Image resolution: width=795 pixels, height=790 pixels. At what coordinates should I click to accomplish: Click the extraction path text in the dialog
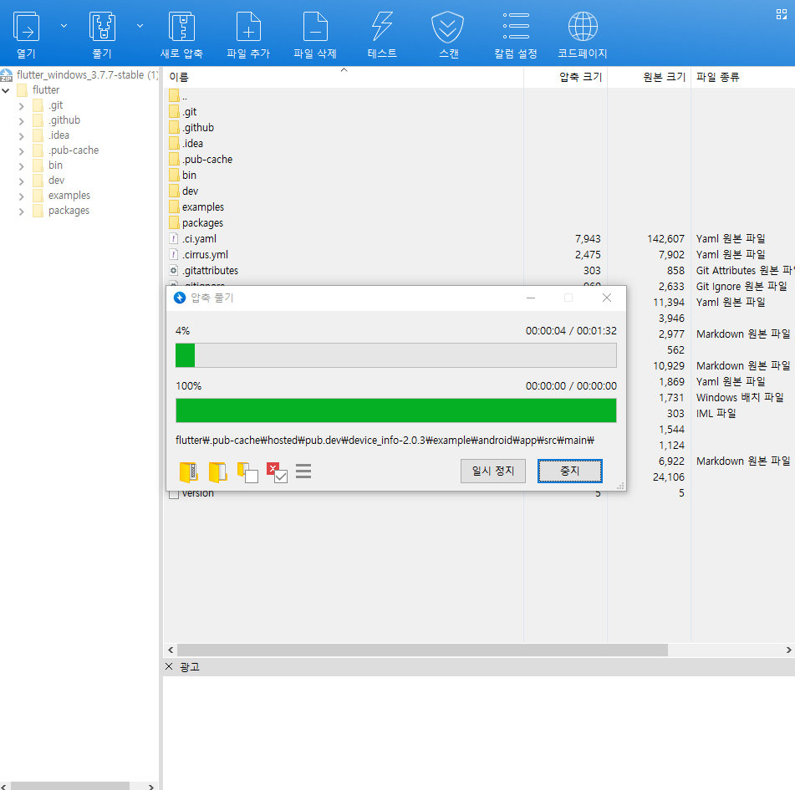(x=385, y=440)
